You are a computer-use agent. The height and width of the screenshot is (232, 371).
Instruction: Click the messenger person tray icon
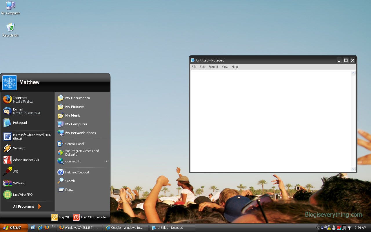(x=334, y=228)
